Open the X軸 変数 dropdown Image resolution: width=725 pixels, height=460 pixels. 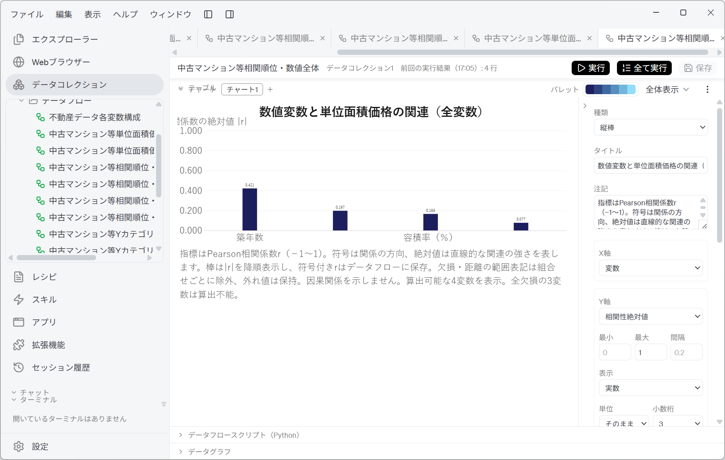click(x=651, y=268)
